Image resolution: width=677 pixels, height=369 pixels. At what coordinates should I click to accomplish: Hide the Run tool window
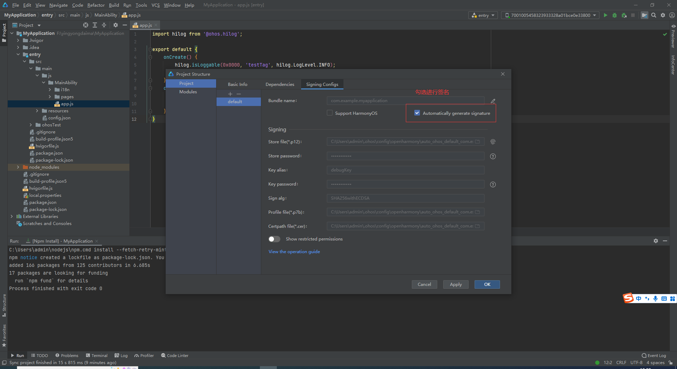[x=665, y=241]
